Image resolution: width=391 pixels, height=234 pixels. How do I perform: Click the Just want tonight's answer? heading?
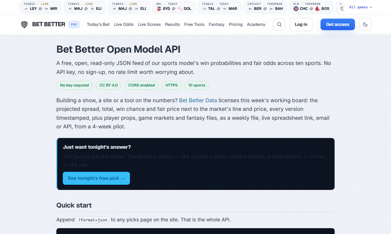pyautogui.click(x=97, y=147)
